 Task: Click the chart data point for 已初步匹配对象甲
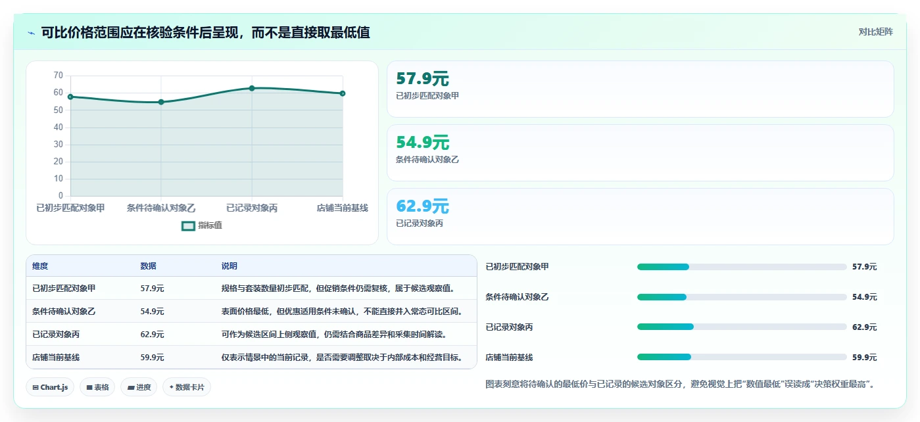pos(70,97)
